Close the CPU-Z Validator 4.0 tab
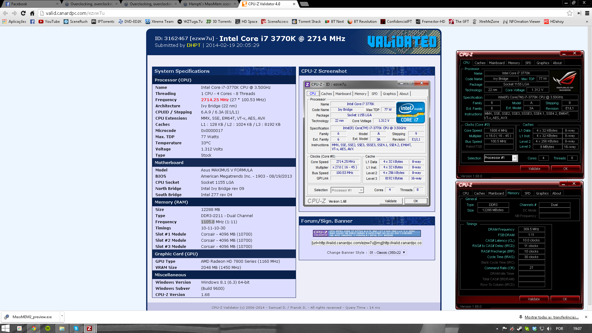Viewport: 592px width, 333px height. (x=294, y=4)
